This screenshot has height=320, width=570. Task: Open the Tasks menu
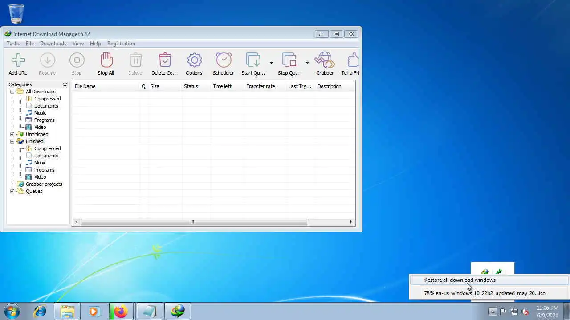coord(13,44)
